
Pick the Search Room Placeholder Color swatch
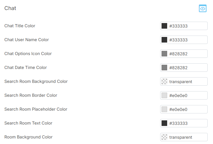[x=164, y=109]
